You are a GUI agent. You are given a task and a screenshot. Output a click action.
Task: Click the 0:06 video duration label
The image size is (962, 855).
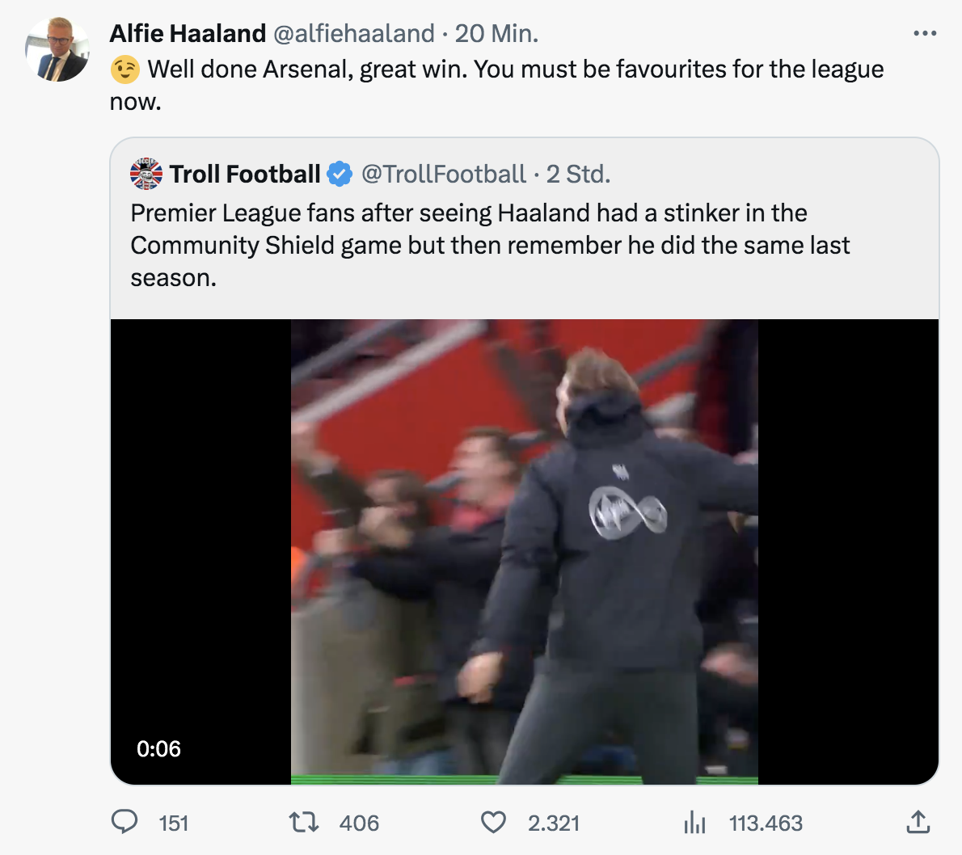pos(158,748)
